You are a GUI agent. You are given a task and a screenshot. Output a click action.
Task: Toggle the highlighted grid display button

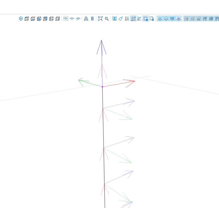[x=133, y=19]
